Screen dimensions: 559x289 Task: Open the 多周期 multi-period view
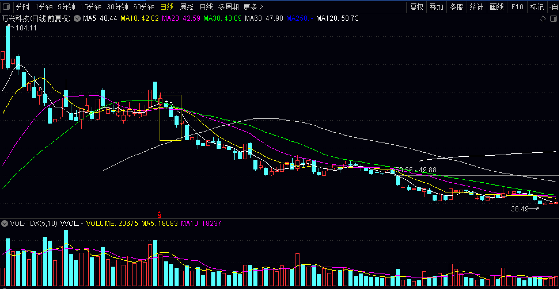coord(228,7)
